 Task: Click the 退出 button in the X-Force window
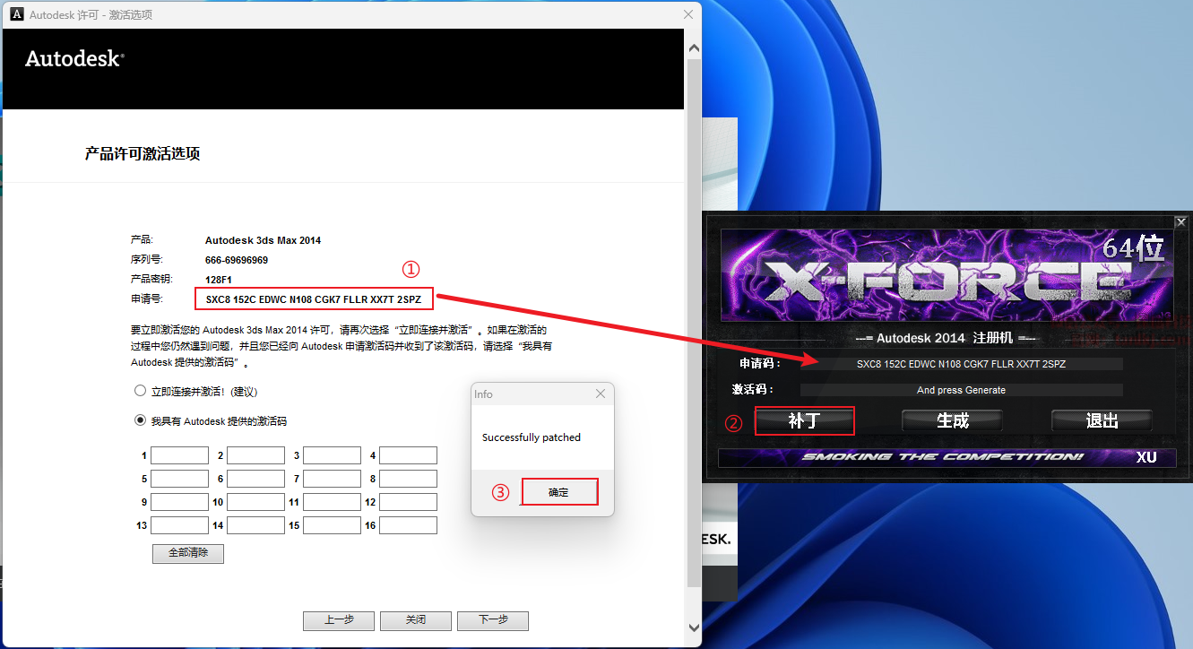coord(1101,420)
